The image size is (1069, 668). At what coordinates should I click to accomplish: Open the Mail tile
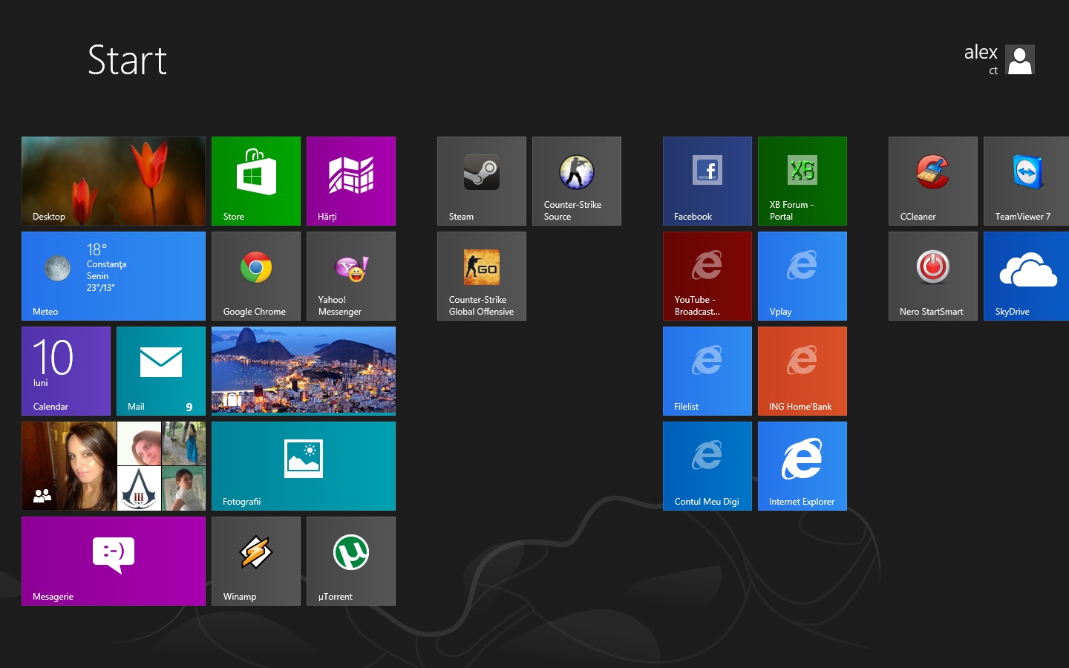(161, 371)
